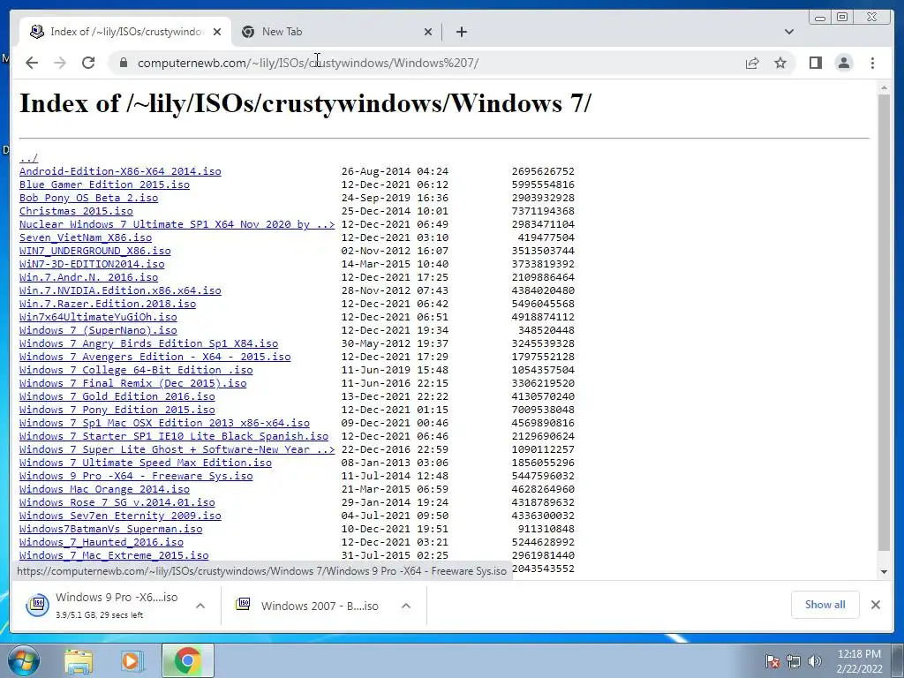Open Windows 7 Final Remix (Dec 2015).iso
The image size is (904, 678).
coord(132,383)
